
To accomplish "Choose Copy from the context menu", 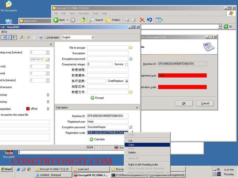I will tap(147, 145).
